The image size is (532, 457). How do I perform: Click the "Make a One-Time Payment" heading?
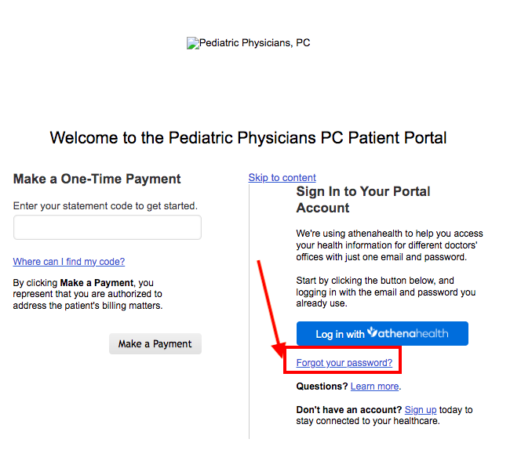97,179
